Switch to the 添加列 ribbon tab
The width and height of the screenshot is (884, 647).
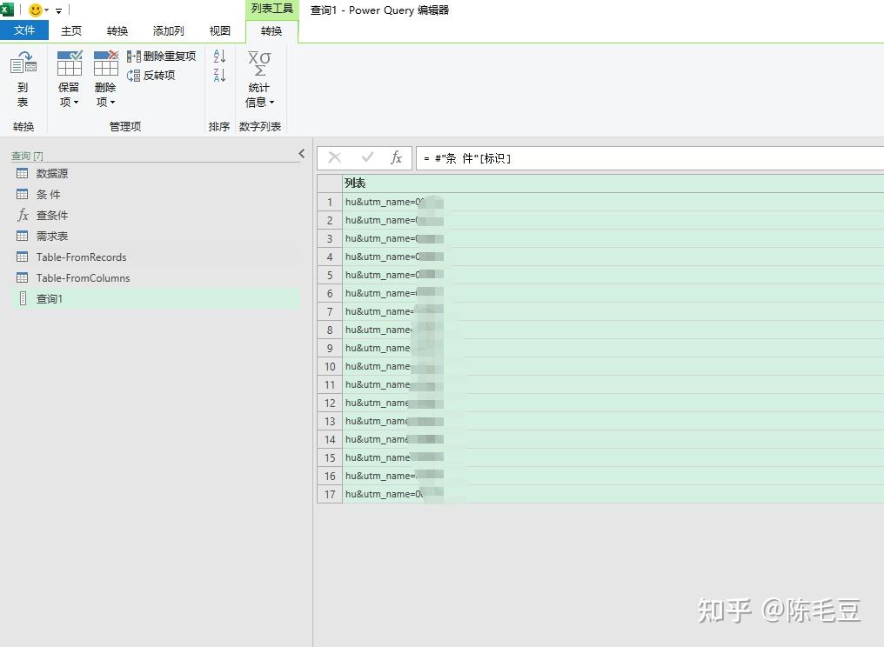coord(167,30)
